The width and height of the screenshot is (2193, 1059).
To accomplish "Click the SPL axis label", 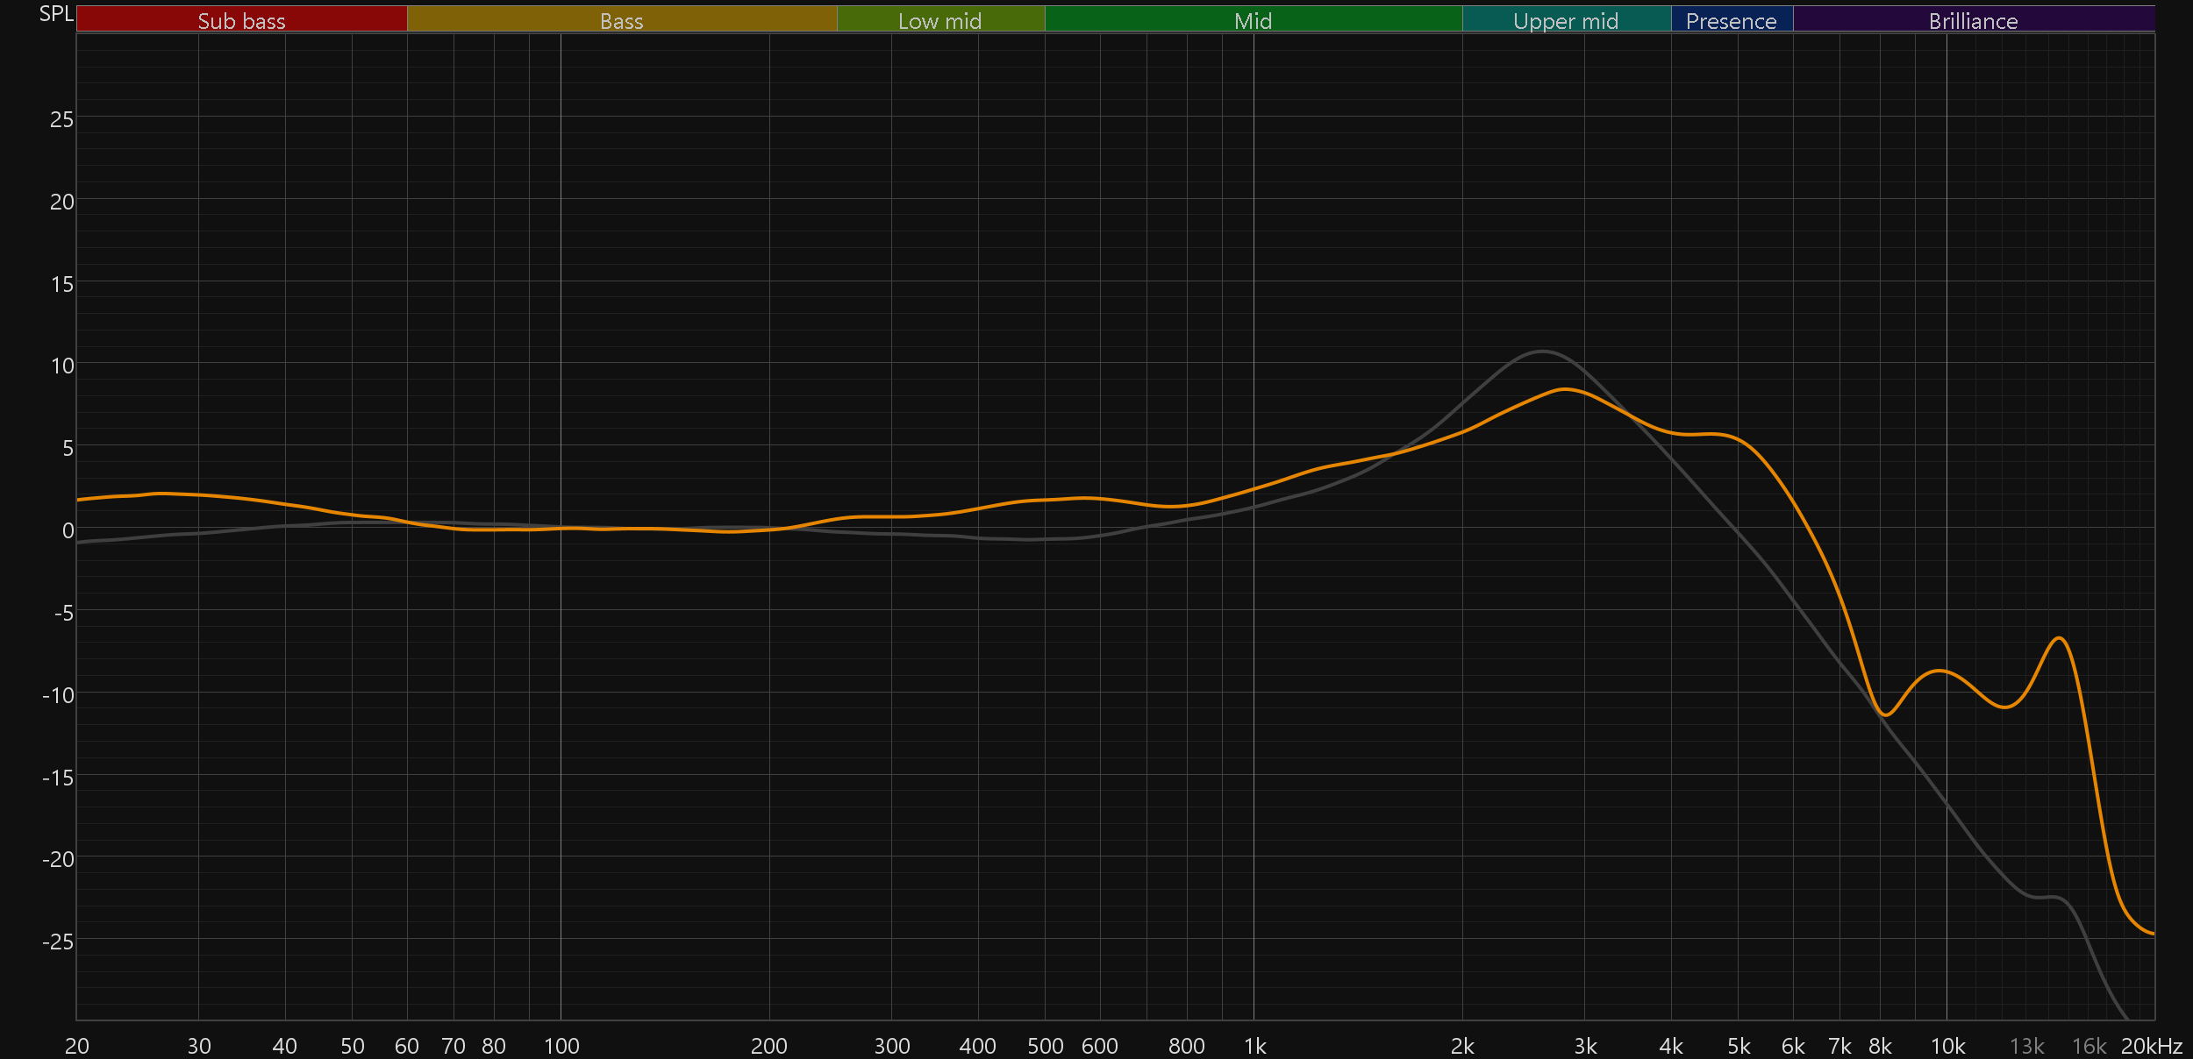I will [x=56, y=14].
